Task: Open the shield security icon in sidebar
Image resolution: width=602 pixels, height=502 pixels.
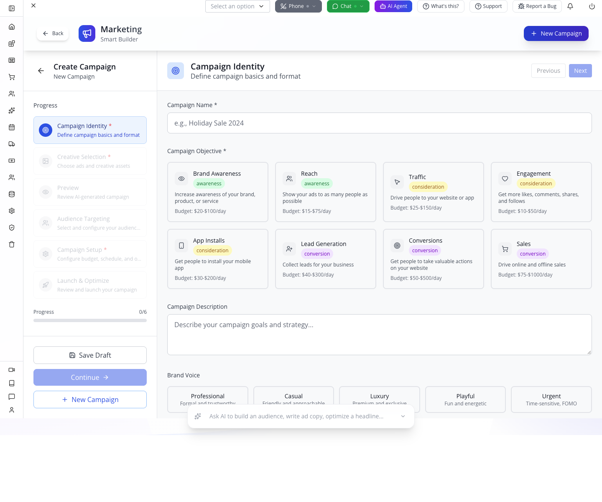Action: (12, 228)
